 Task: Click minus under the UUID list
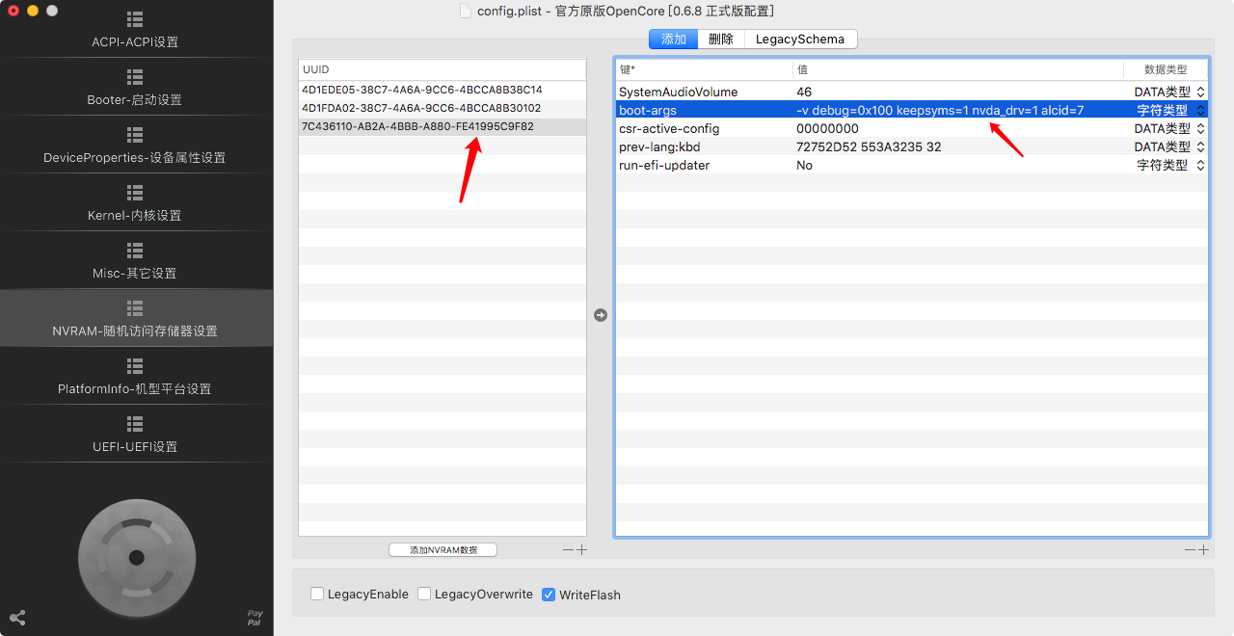pos(569,550)
